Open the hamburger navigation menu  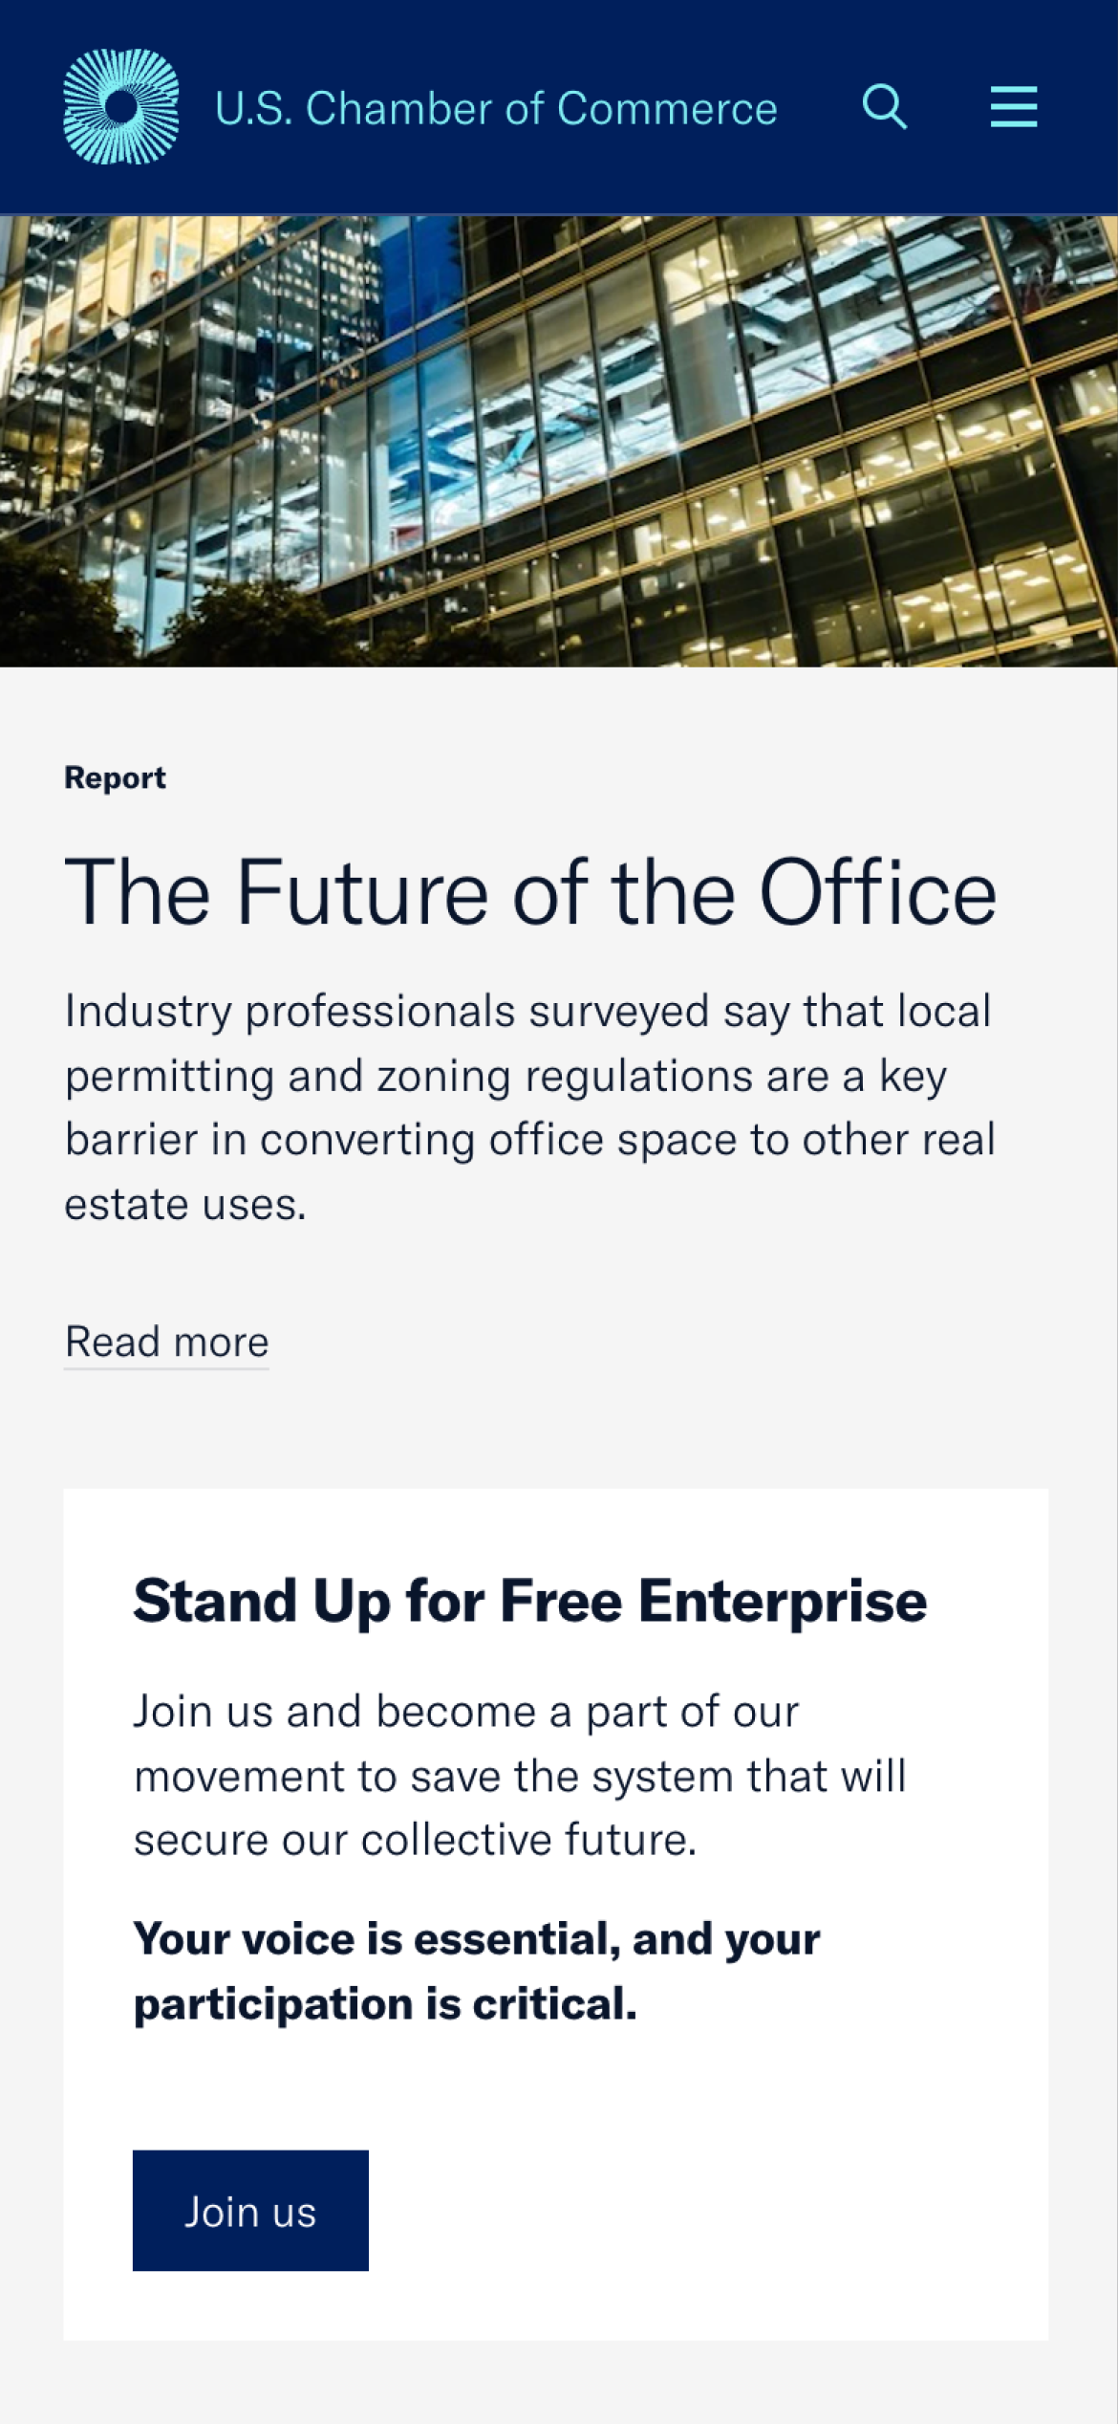1013,106
